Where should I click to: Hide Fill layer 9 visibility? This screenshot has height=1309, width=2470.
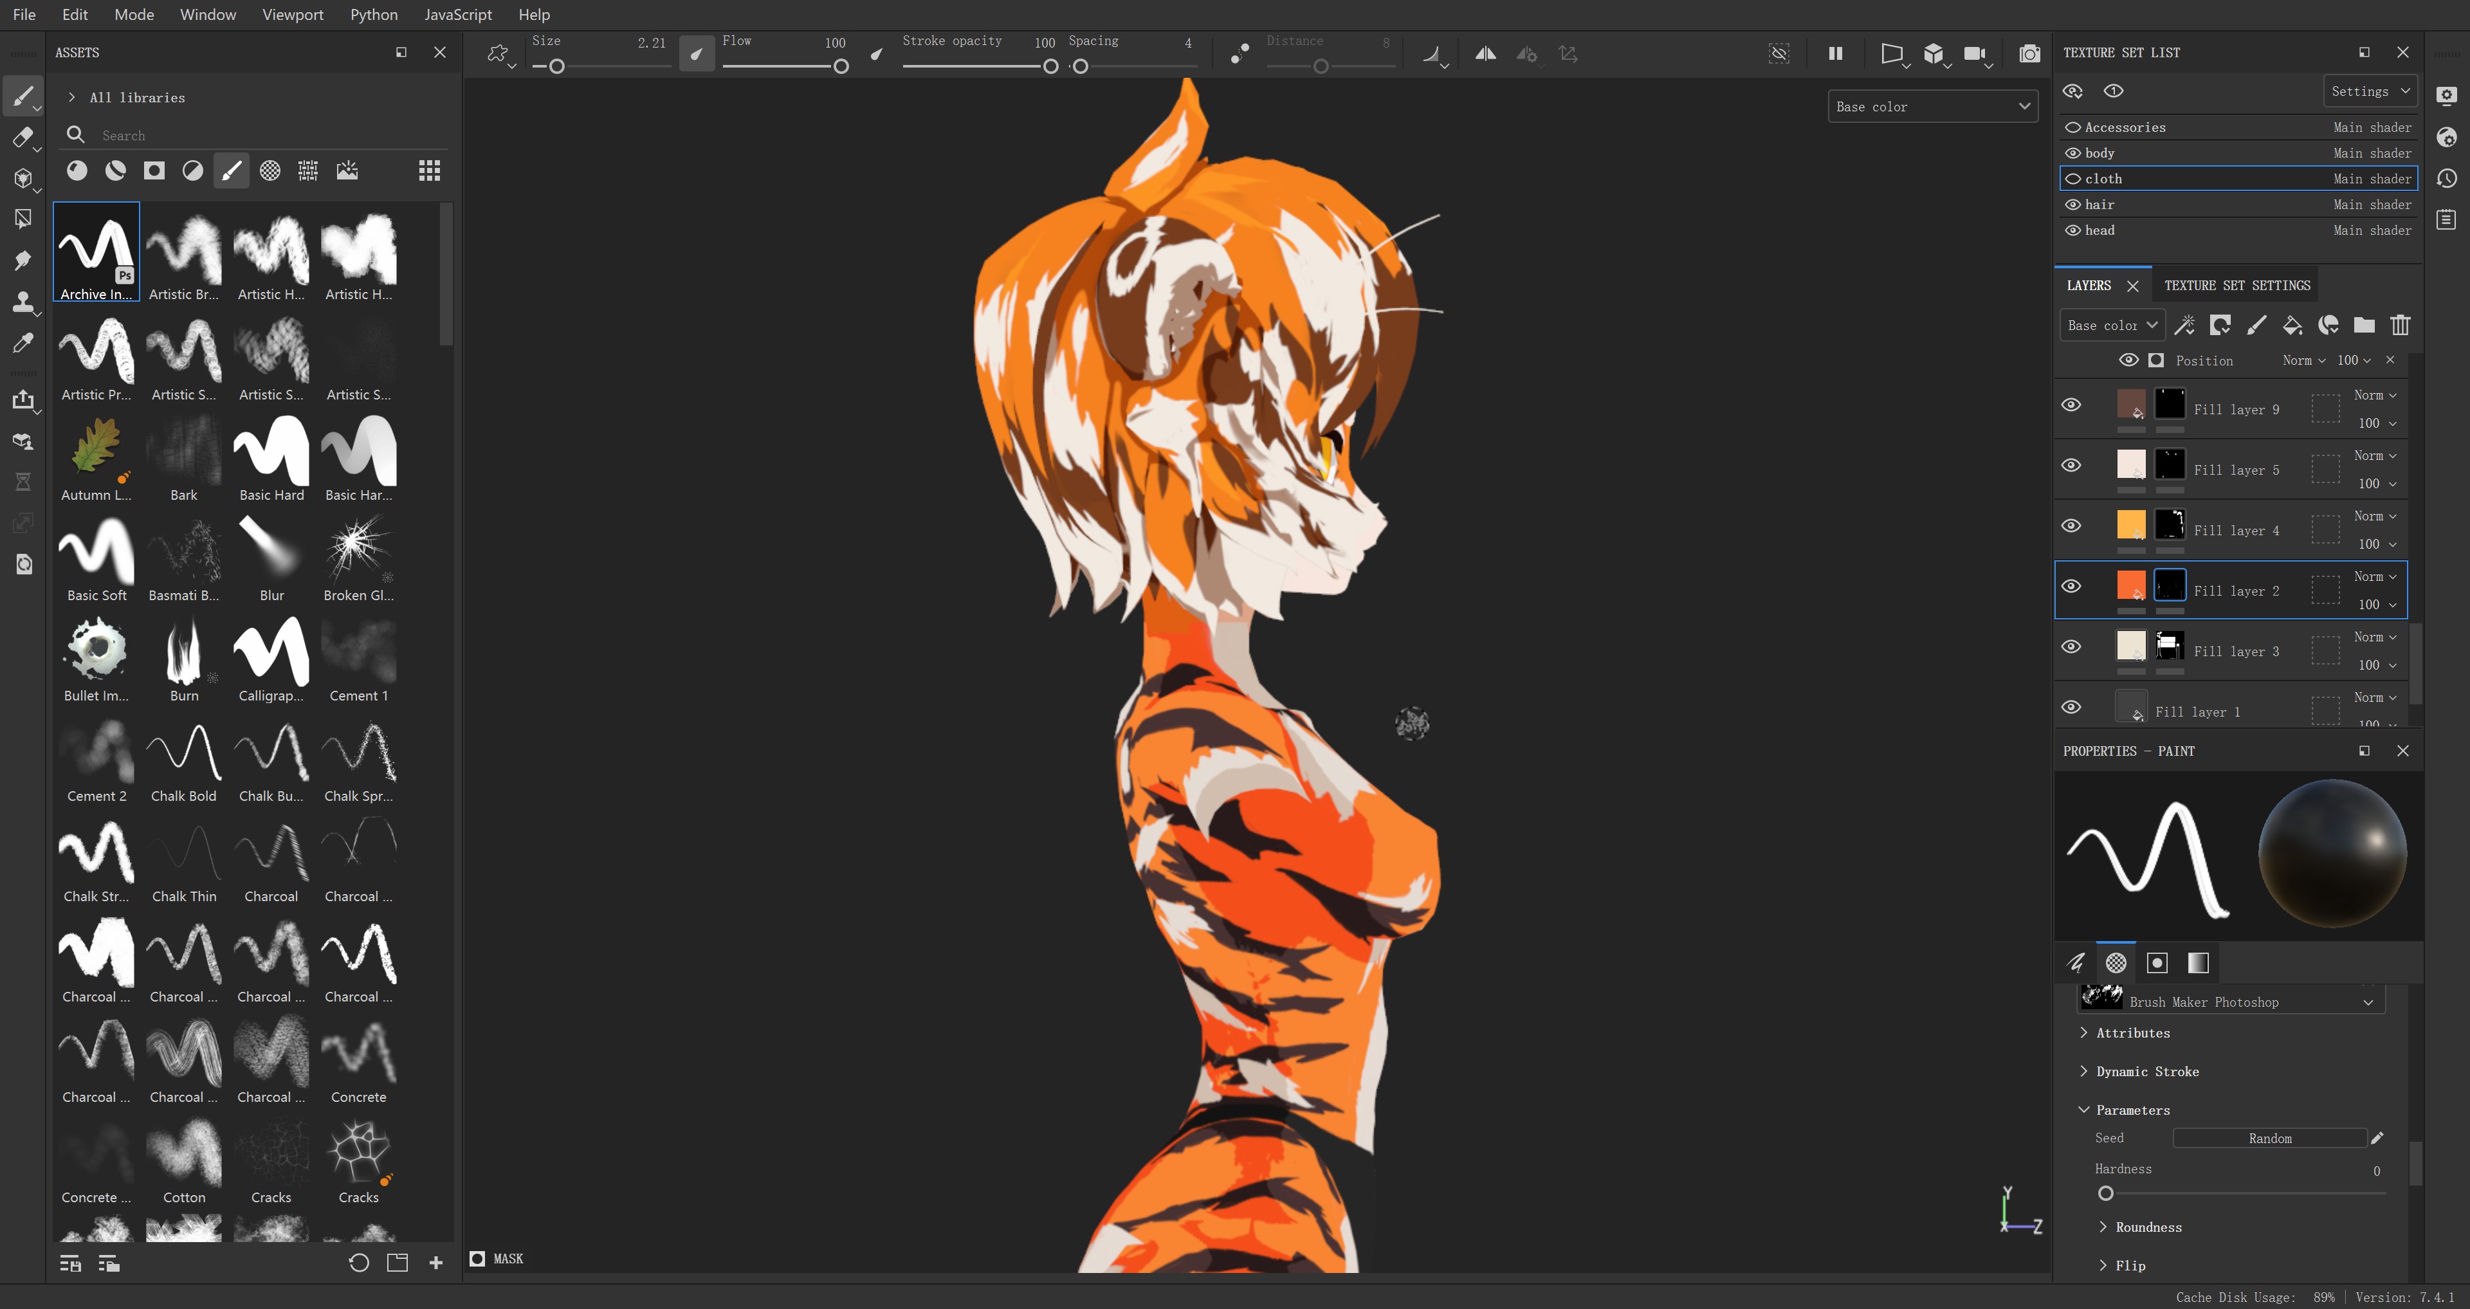[x=2071, y=405]
